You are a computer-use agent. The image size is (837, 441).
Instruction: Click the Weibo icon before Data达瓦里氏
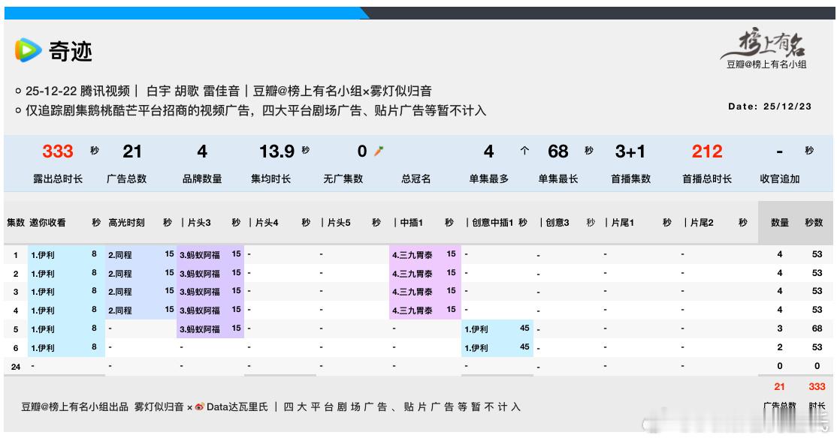tap(200, 407)
